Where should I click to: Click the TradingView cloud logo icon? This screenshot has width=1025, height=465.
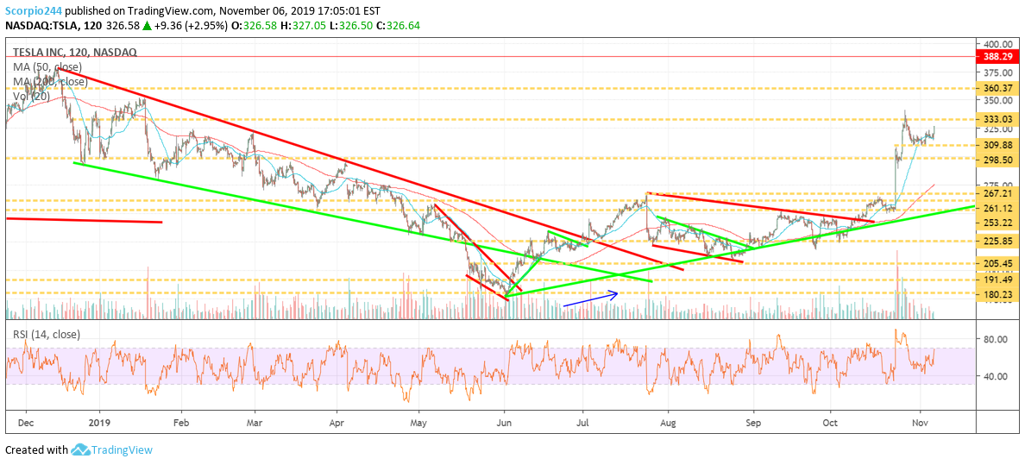[79, 450]
